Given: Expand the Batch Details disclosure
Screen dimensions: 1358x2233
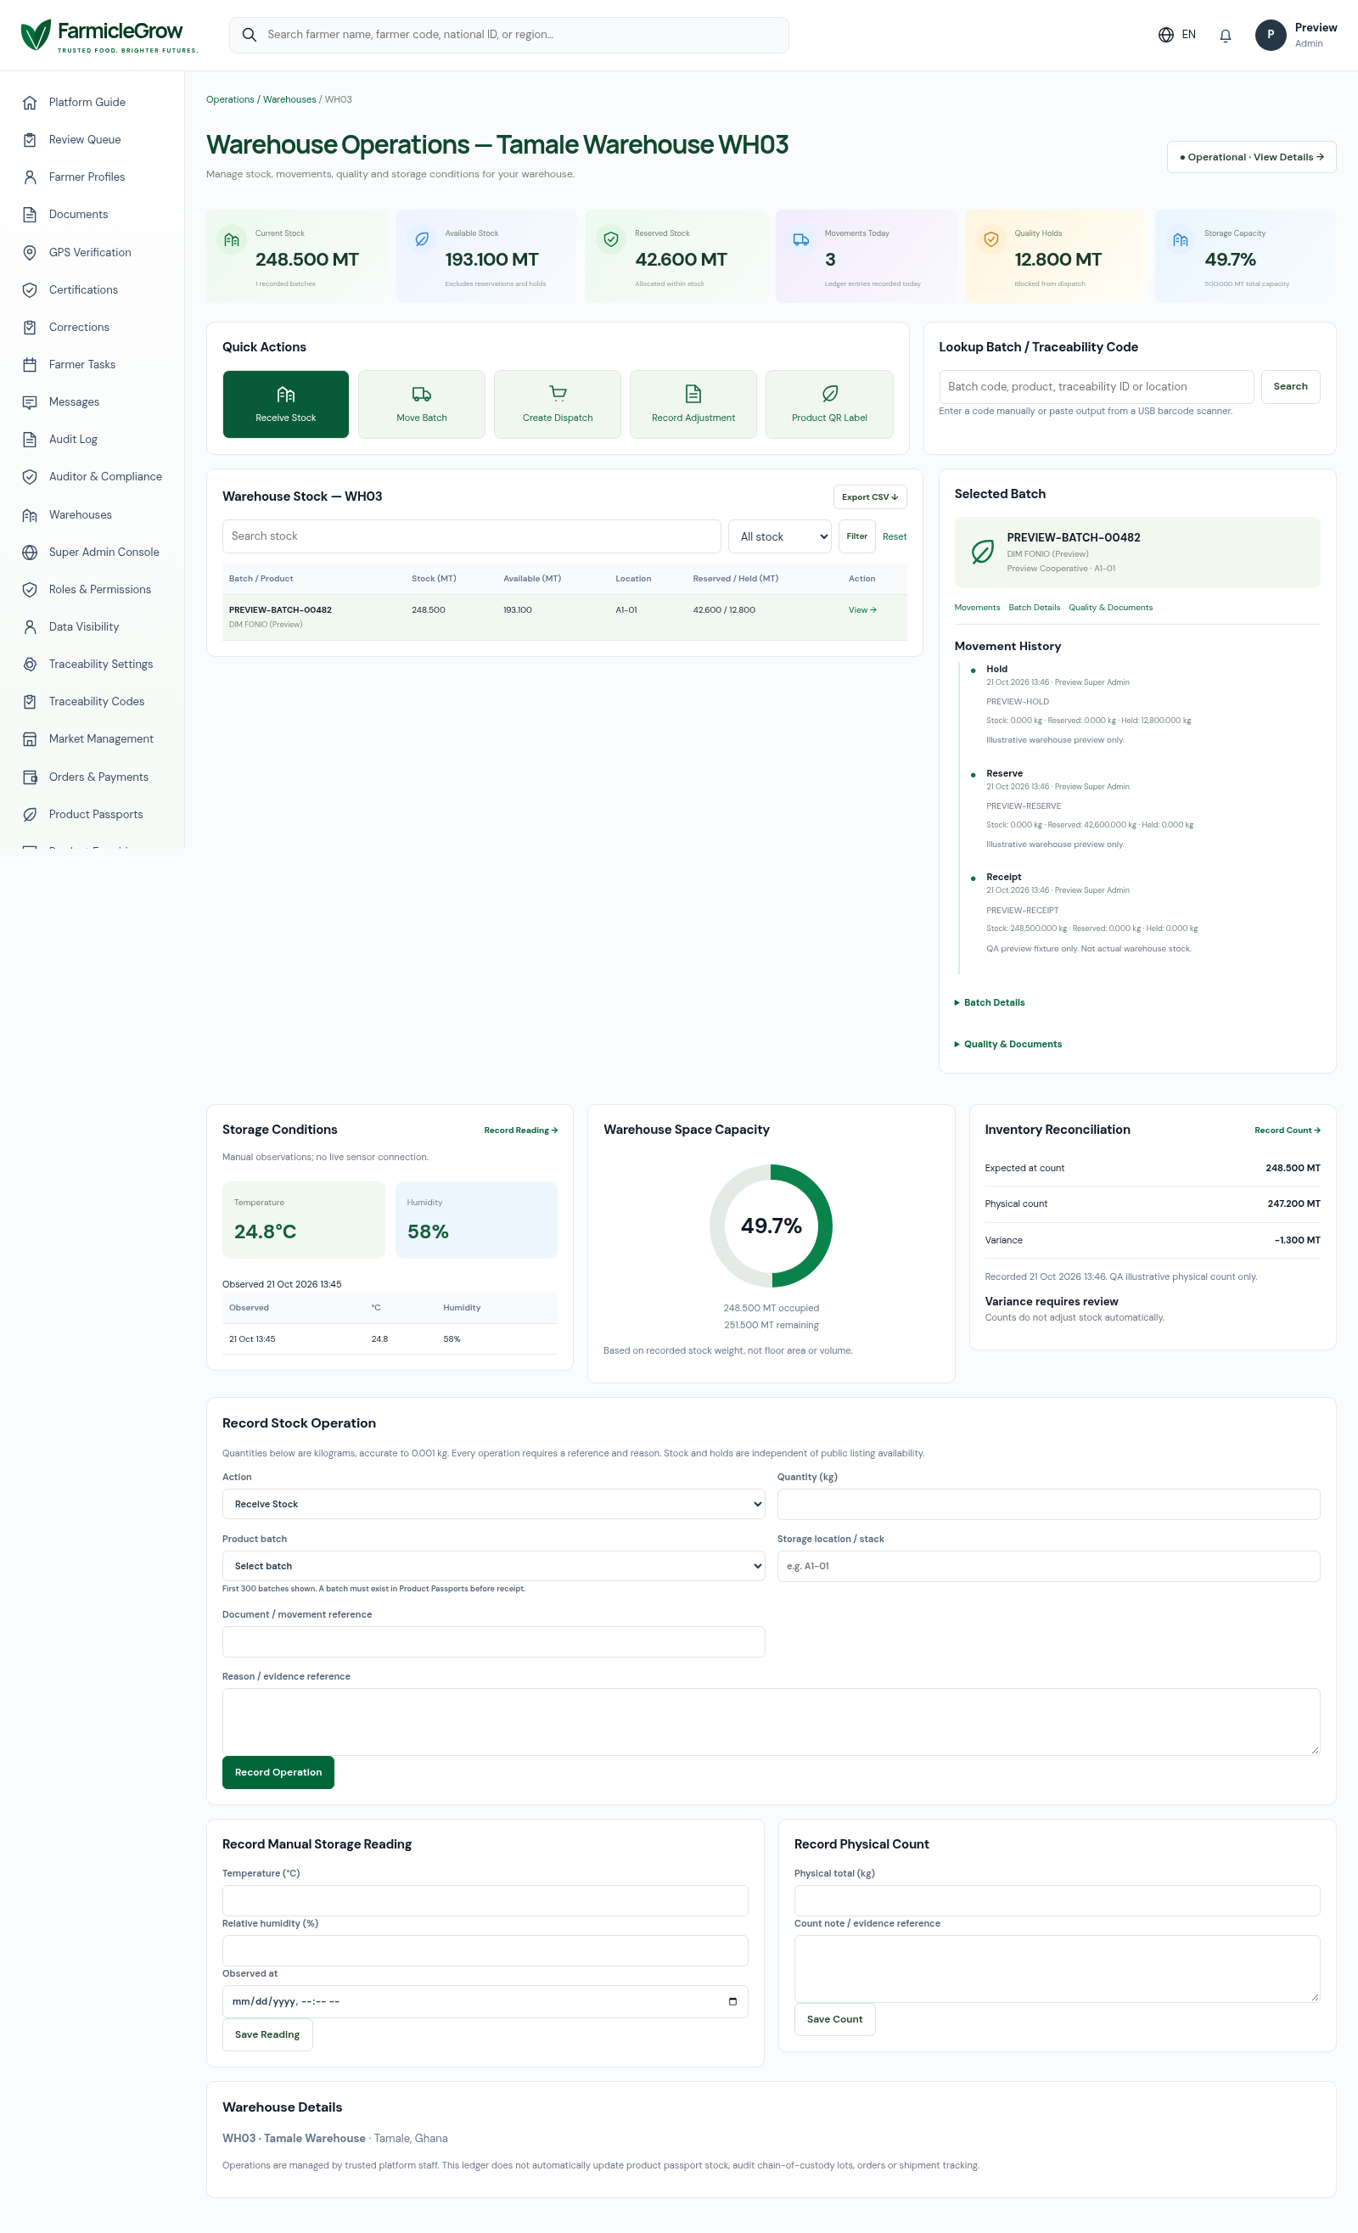Looking at the screenshot, I should pos(989,1002).
